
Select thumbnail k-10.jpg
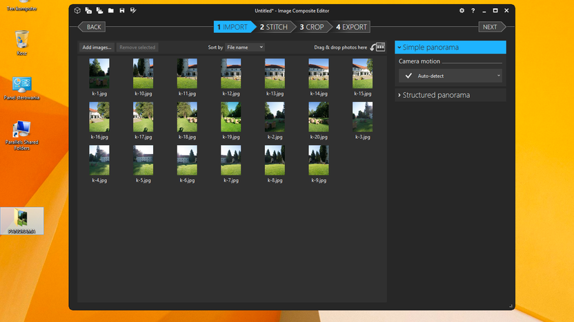pyautogui.click(x=143, y=74)
